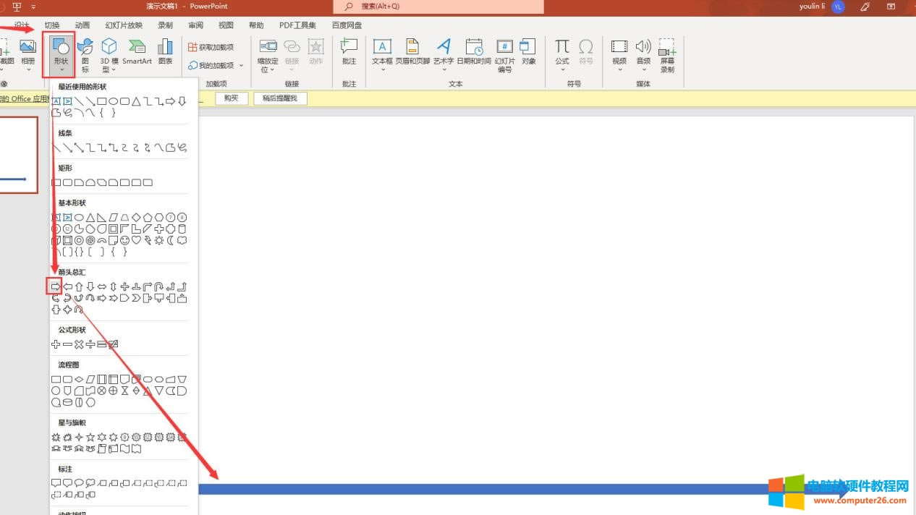Open the 审阅 (Review) tab
The image size is (916, 515).
click(196, 25)
